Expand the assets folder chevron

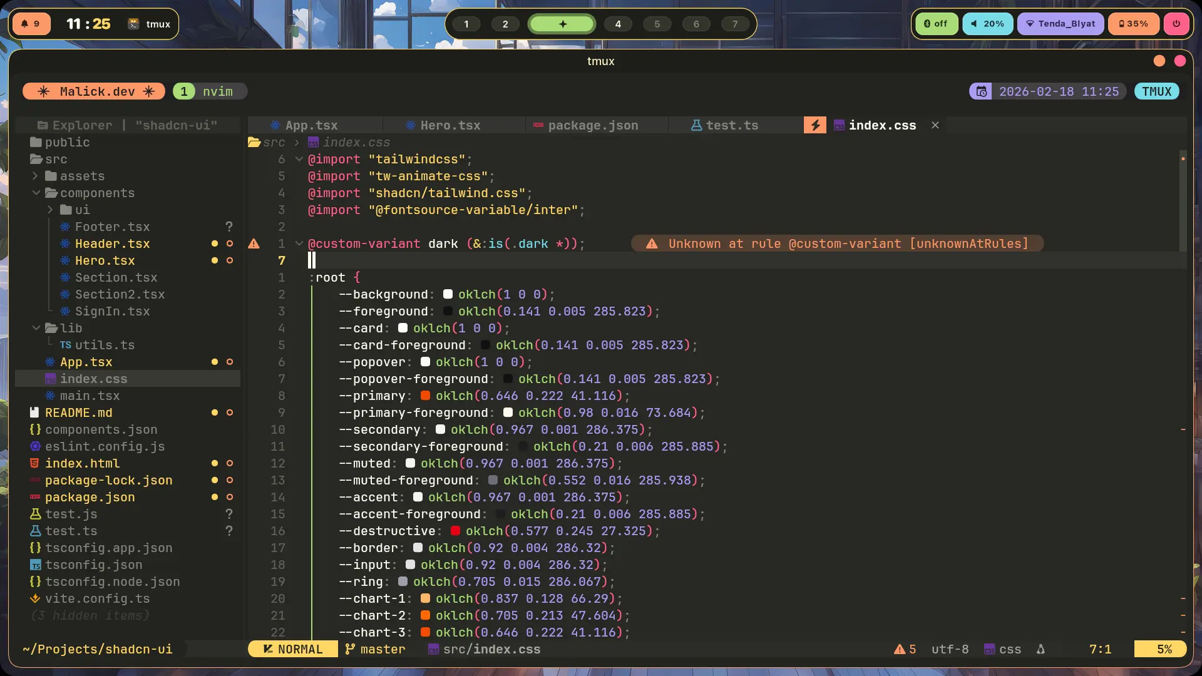35,176
